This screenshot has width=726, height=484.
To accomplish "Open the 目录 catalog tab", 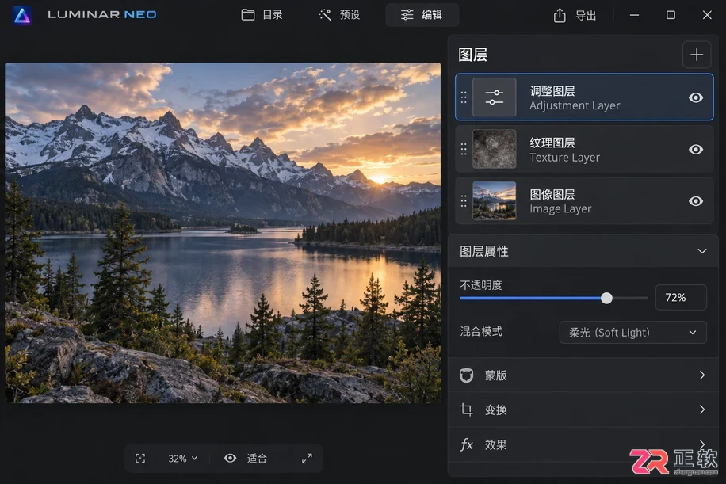I will click(x=262, y=15).
